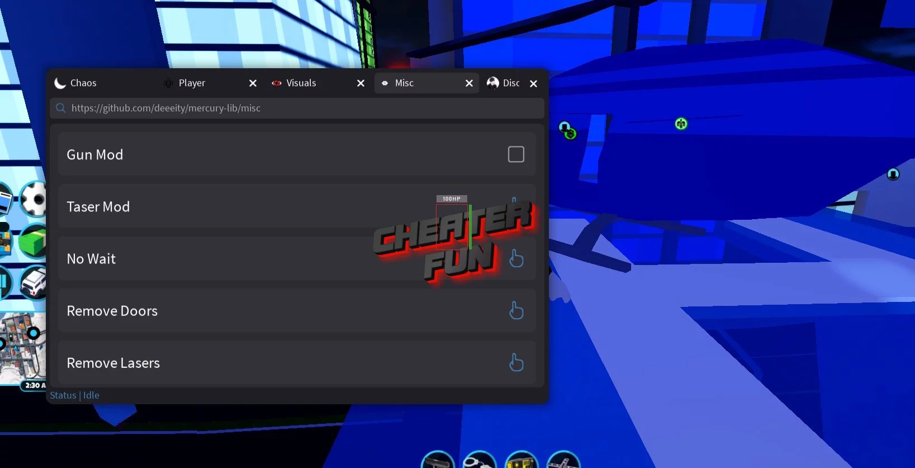The image size is (915, 468).
Task: Click the blue and green paired player markers
Action: click(x=567, y=130)
